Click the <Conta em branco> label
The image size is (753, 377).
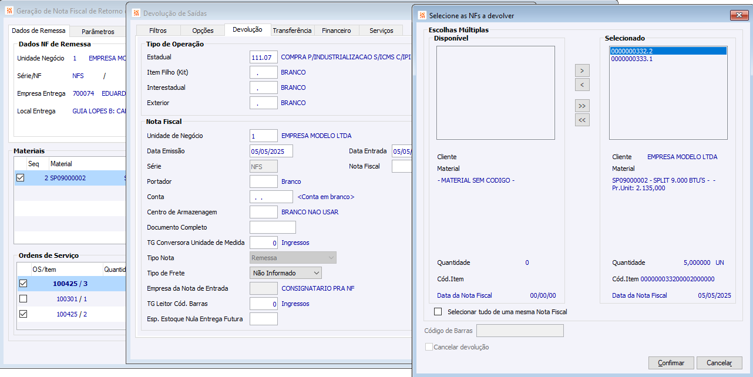(x=326, y=197)
